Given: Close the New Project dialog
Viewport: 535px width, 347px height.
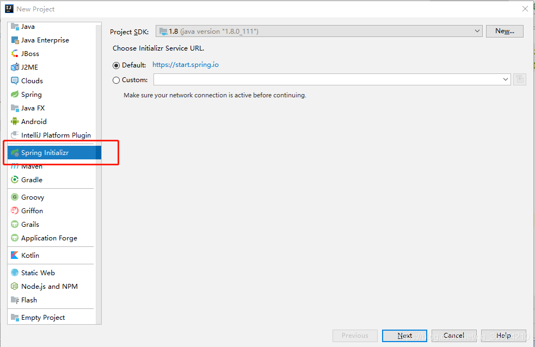Looking at the screenshot, I should 525,9.
